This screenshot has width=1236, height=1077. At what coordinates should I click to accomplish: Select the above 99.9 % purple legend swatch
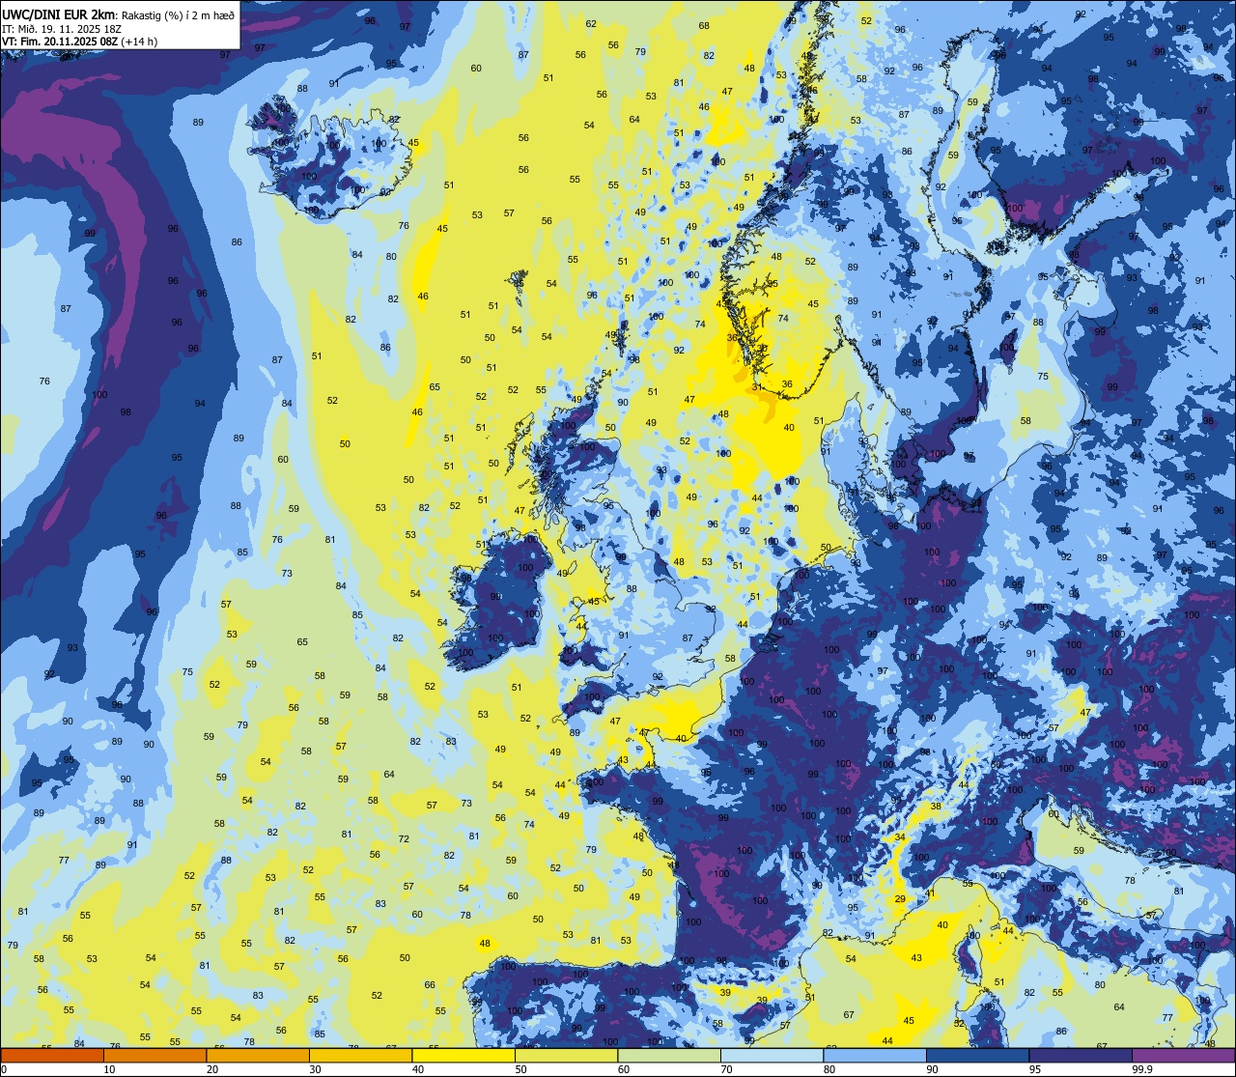(x=1184, y=1055)
